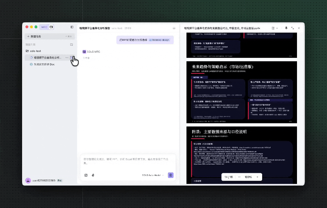Select the 短视频平台差异化分析 task item

47,58
